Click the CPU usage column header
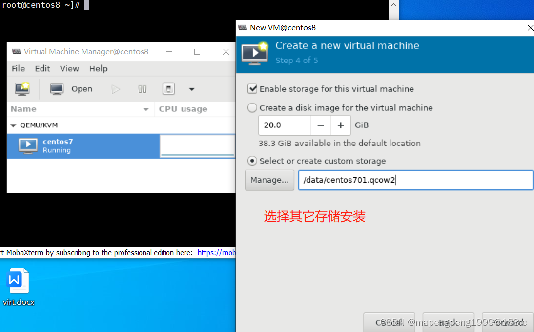Image resolution: width=534 pixels, height=332 pixels. pyautogui.click(x=195, y=109)
